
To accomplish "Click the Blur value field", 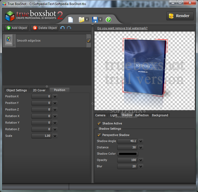I will pyautogui.click(x=127, y=166).
